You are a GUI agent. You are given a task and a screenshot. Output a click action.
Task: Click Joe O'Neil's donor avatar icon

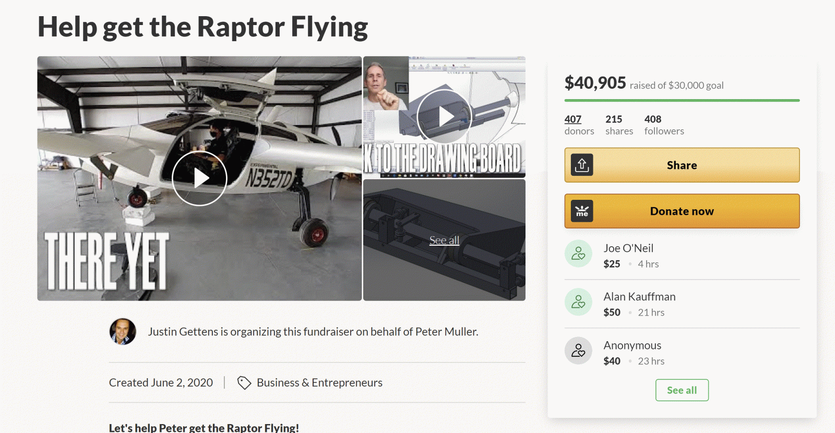pyautogui.click(x=578, y=254)
